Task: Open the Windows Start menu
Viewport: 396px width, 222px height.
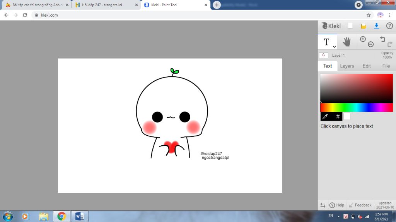Action: pyautogui.click(x=8, y=217)
